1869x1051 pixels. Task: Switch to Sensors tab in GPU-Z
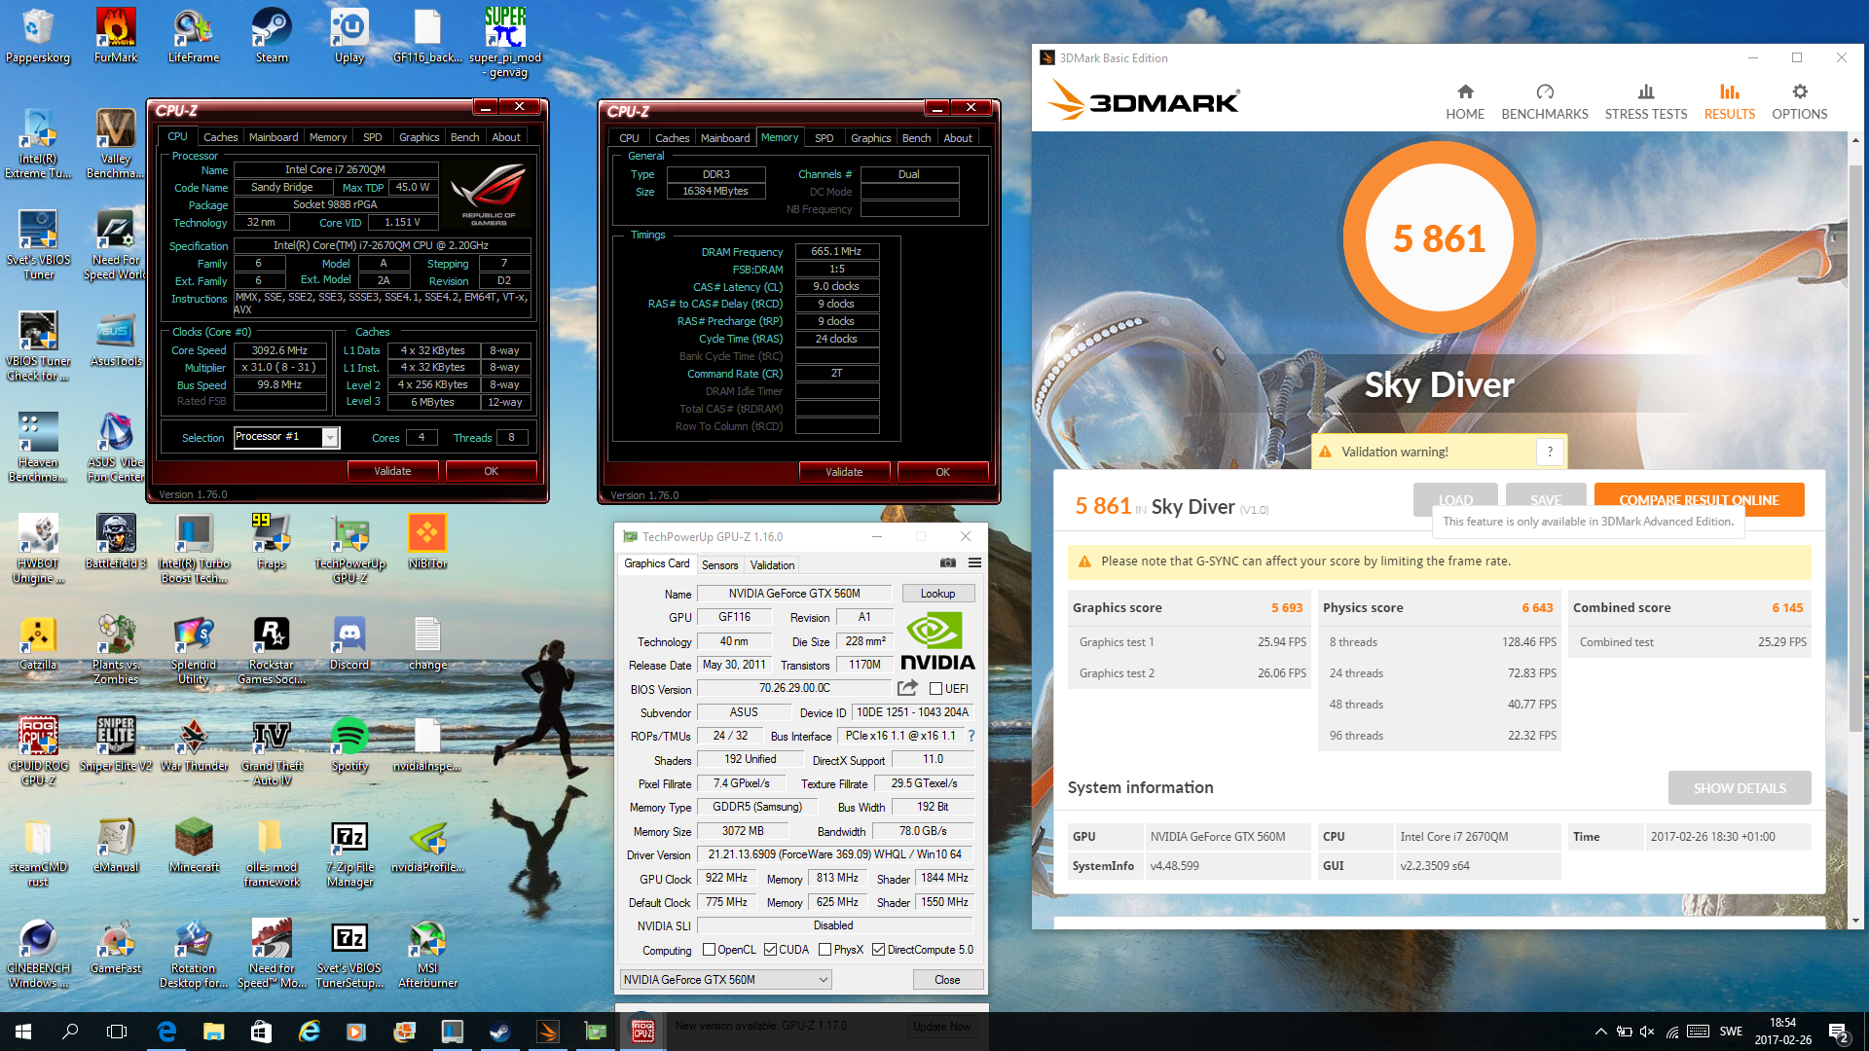pos(719,565)
